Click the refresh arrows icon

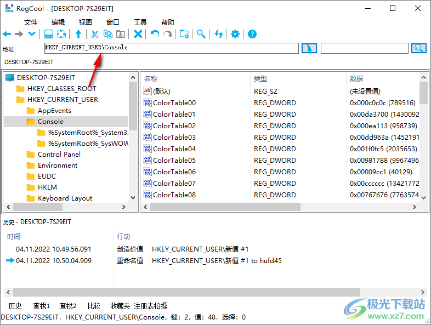point(219,34)
